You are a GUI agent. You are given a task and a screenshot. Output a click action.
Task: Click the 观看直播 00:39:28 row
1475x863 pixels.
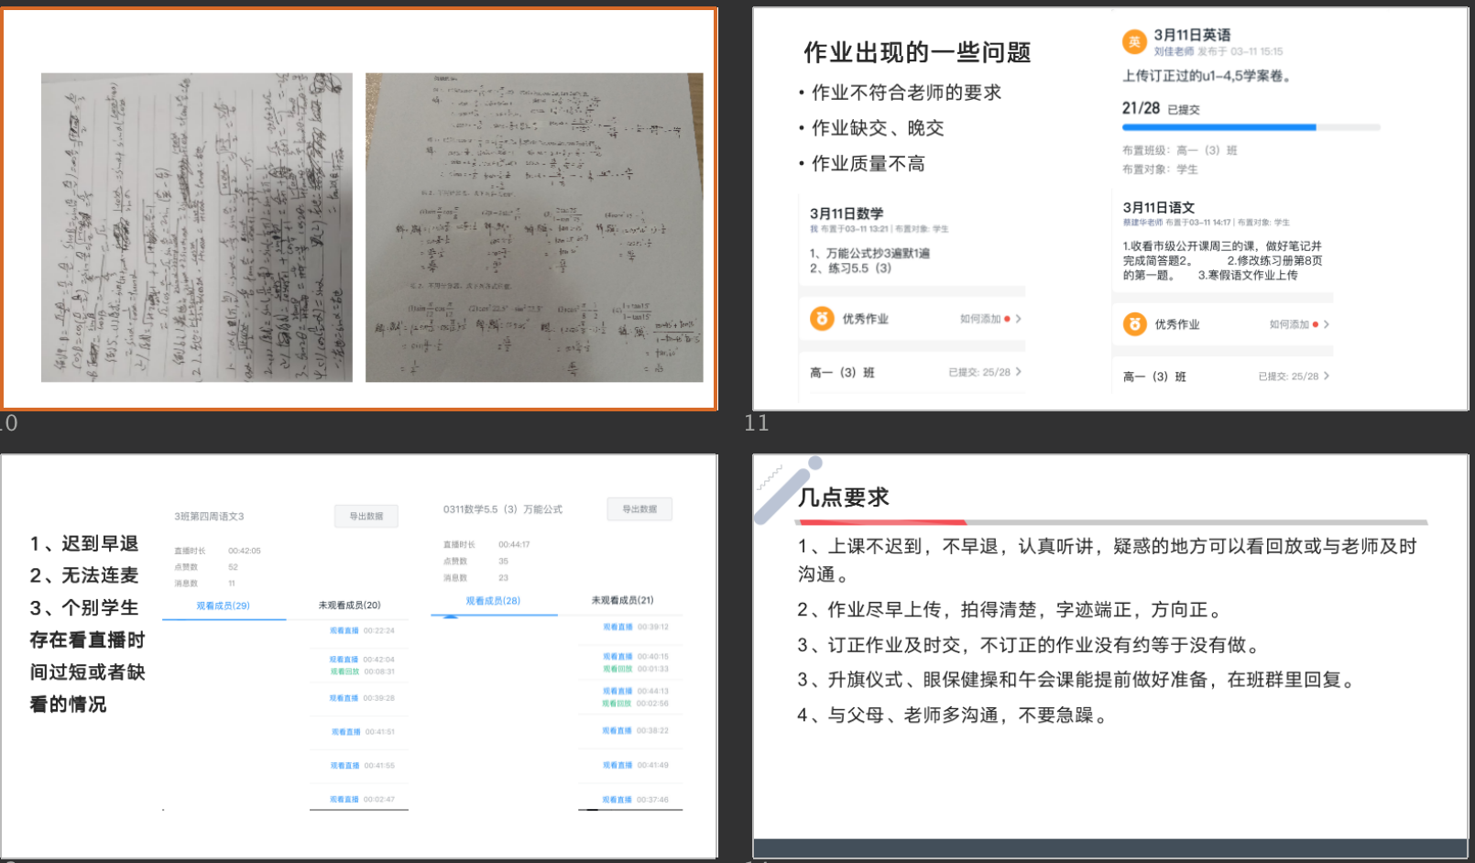coord(362,698)
